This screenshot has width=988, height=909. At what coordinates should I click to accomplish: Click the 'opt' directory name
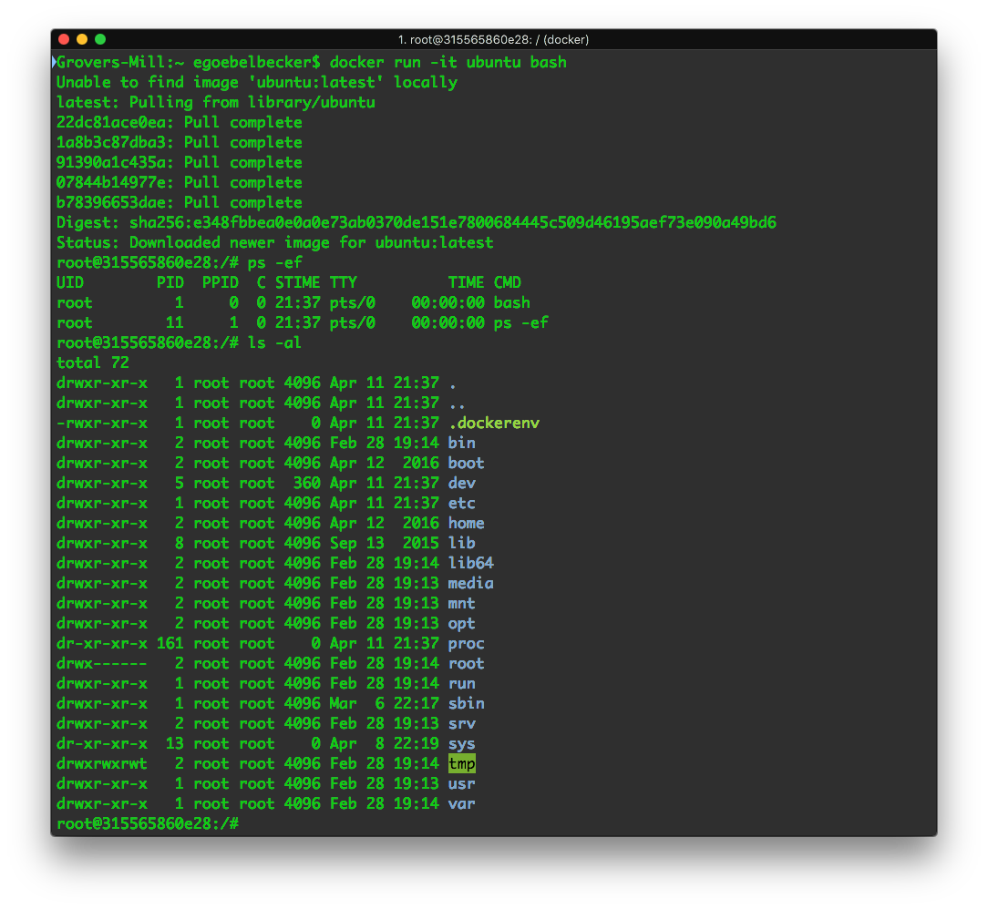(x=462, y=624)
